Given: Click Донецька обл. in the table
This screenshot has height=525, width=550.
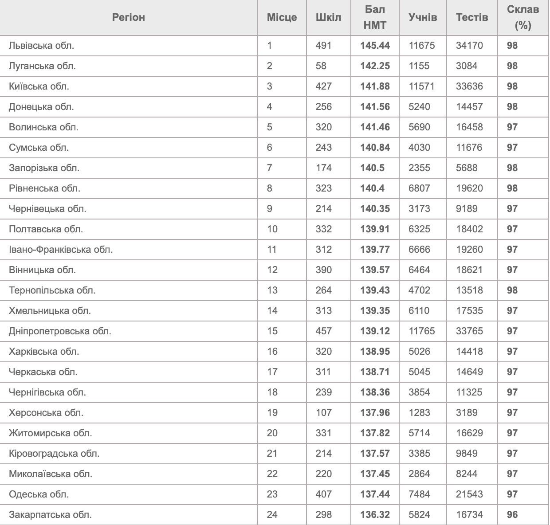Looking at the screenshot, I should point(41,106).
